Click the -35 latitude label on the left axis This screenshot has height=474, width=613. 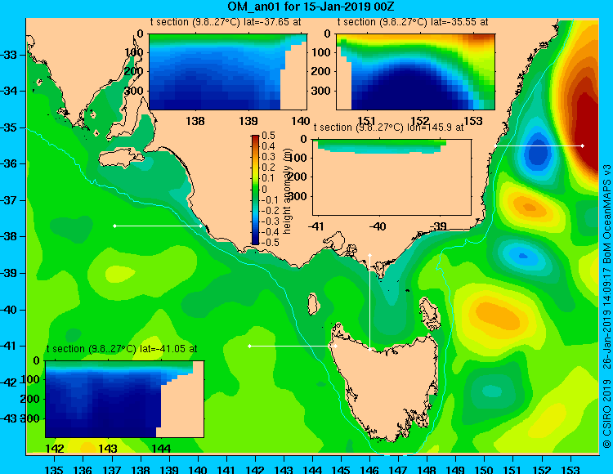(9, 127)
